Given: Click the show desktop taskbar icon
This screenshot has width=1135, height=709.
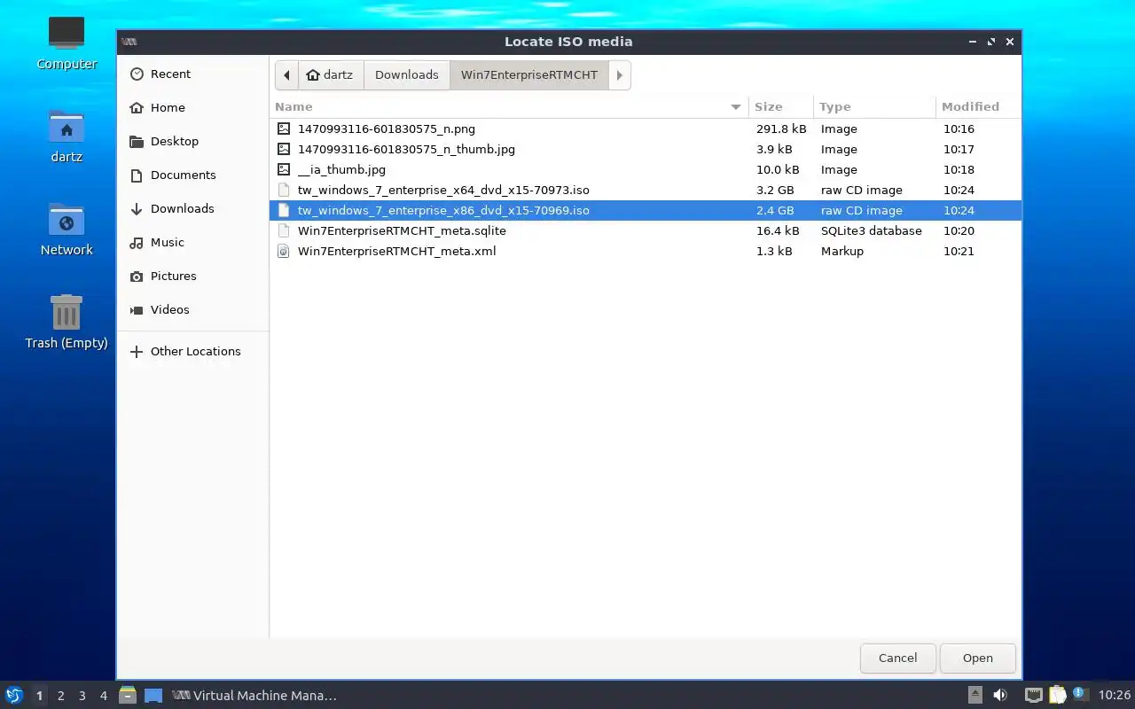Looking at the screenshot, I should (153, 696).
